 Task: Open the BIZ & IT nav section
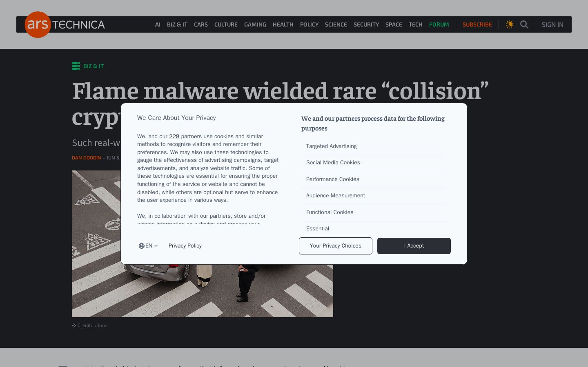click(x=177, y=24)
